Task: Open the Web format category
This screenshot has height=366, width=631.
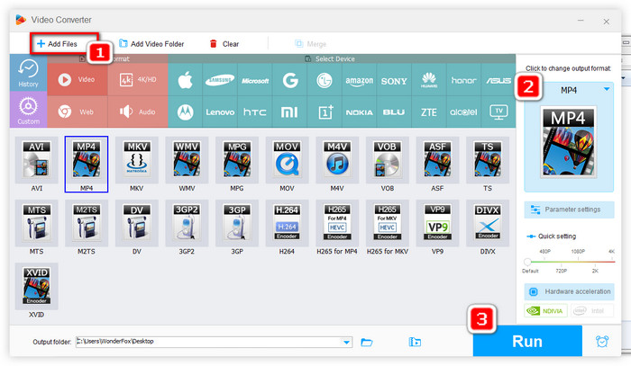Action: pyautogui.click(x=78, y=112)
